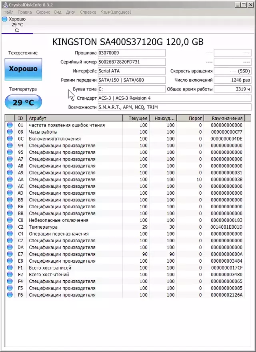Click the blue status icon for attribute AC
The width and height of the screenshot is (256, 352).
[10, 186]
